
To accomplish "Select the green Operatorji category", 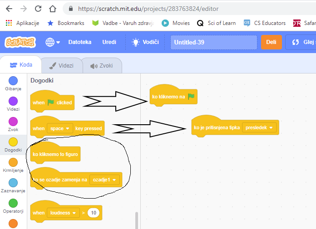I will coord(13,203).
